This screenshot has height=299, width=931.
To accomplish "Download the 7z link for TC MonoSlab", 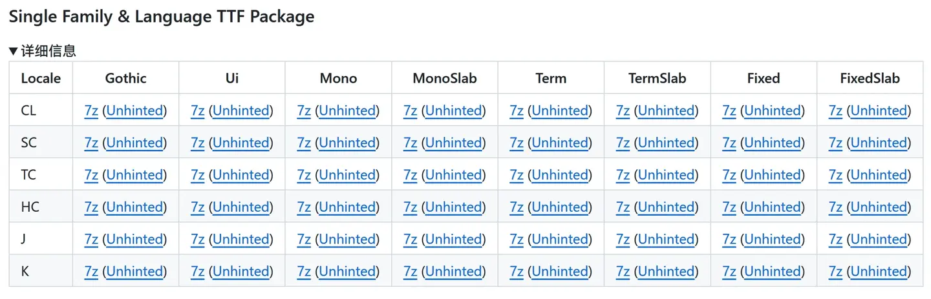I will 411,175.
